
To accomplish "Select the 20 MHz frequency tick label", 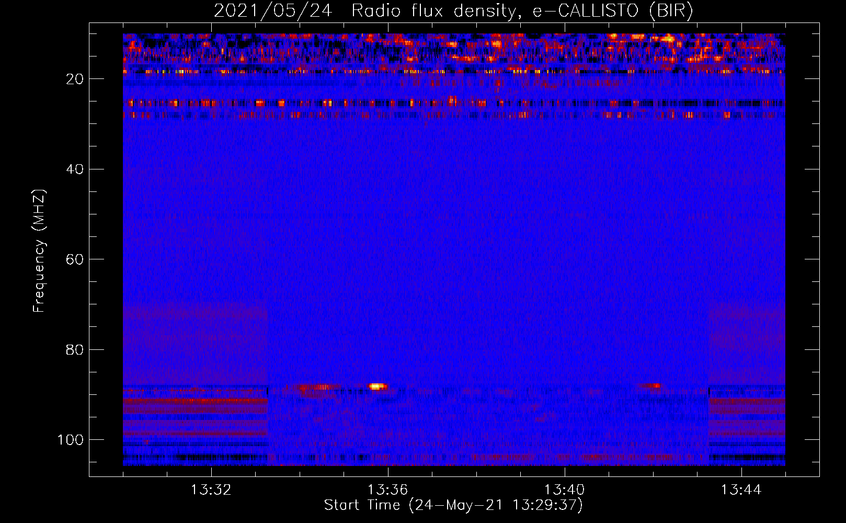I will coord(75,79).
